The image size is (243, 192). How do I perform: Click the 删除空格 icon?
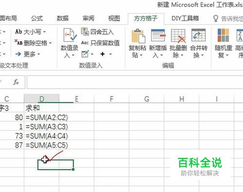[18, 42]
